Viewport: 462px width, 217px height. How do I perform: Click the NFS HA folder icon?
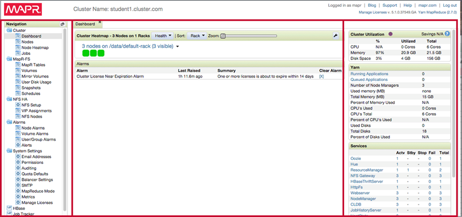[9, 99]
